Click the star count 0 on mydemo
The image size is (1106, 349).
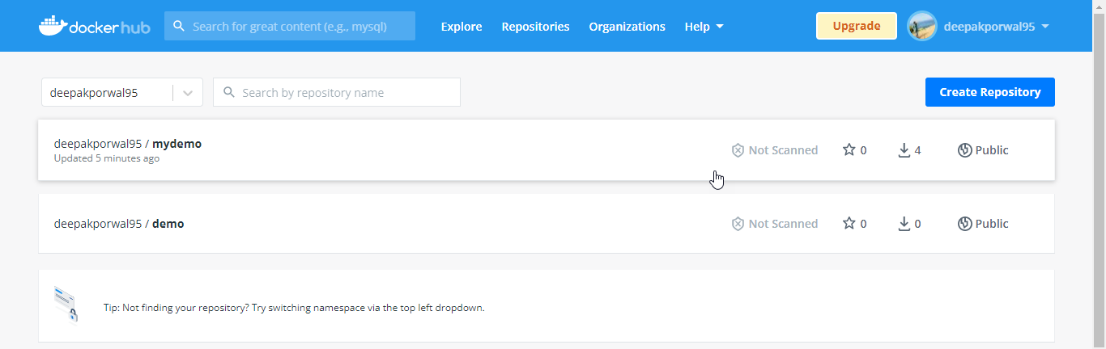(x=863, y=150)
